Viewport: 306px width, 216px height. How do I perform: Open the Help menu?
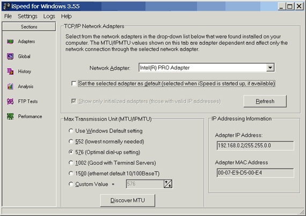click(67, 16)
